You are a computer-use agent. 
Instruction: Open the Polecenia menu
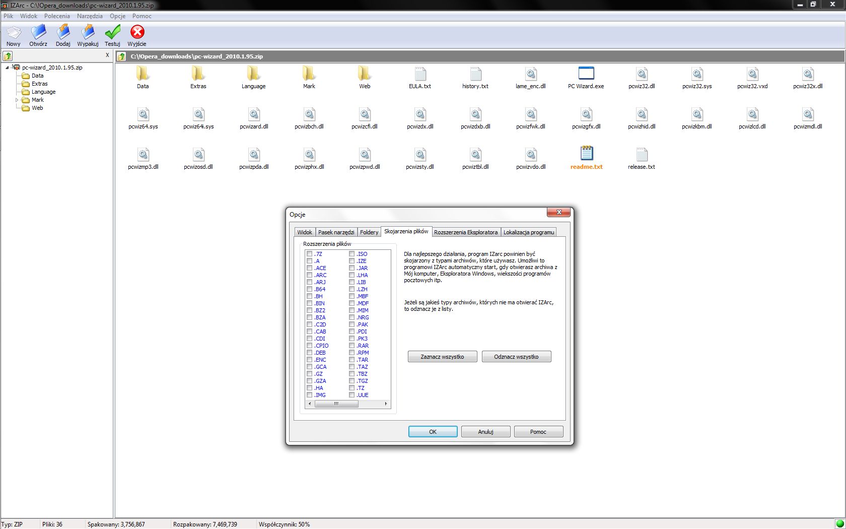57,16
